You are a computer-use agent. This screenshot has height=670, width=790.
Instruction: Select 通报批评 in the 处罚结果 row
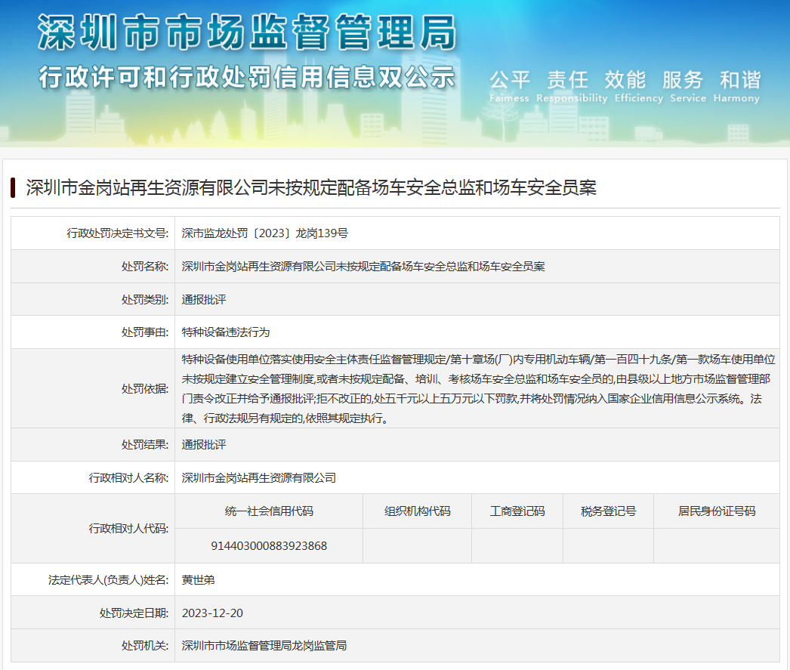coord(204,445)
